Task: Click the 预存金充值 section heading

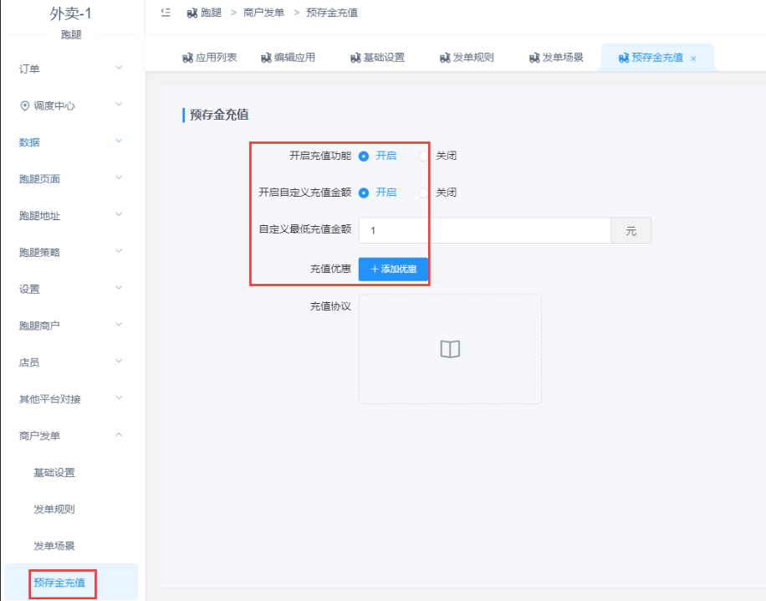Action: pyautogui.click(x=219, y=115)
